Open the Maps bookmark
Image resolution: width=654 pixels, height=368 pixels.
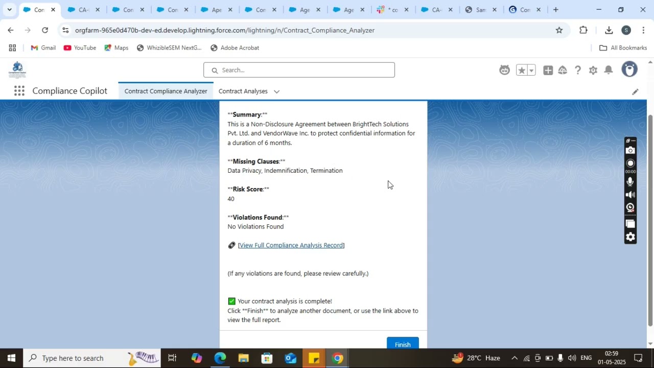pyautogui.click(x=116, y=48)
